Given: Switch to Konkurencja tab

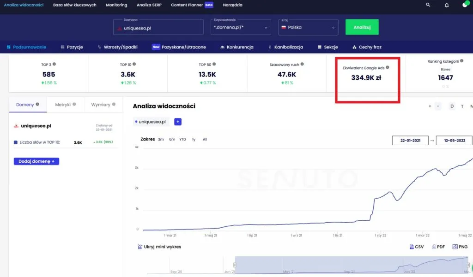Looking at the screenshot, I should pos(237,47).
